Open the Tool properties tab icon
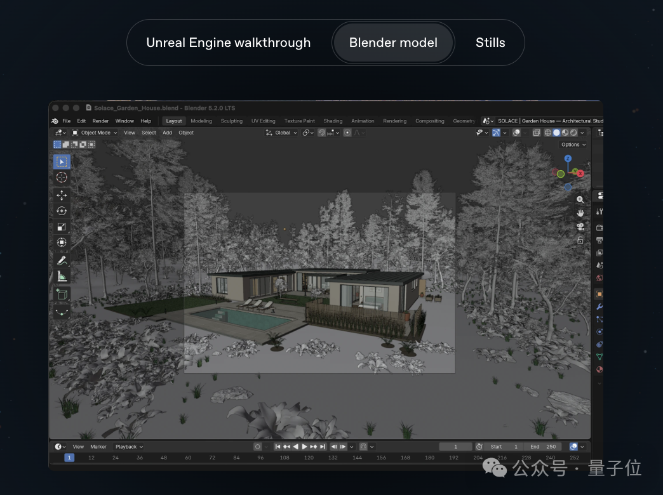 point(599,211)
